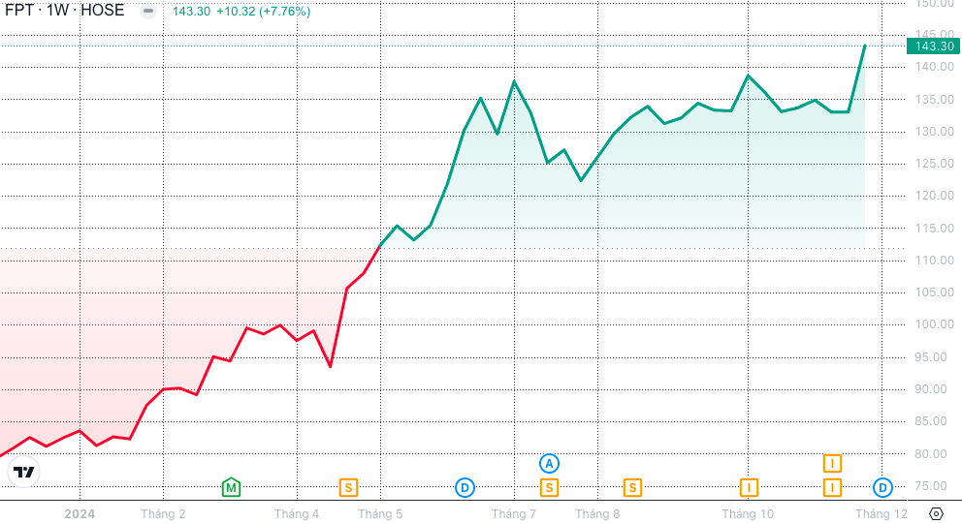Open chart settings gear icon

(937, 513)
